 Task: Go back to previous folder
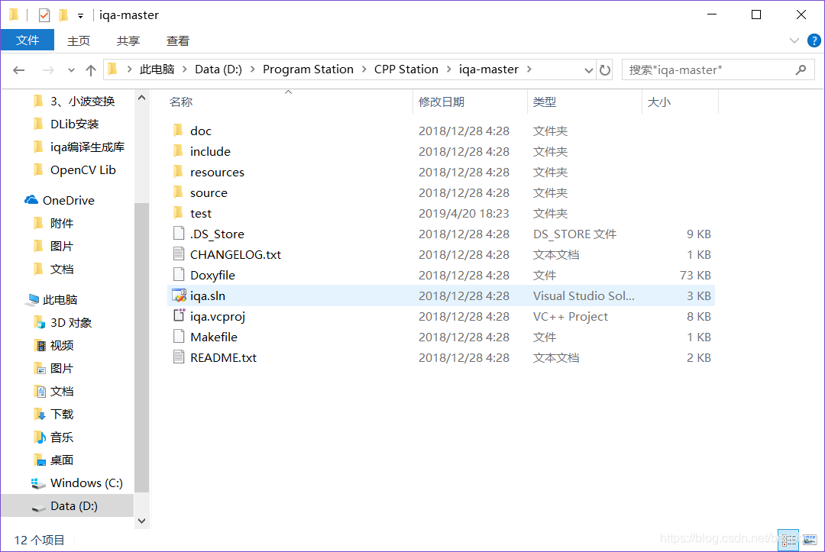pos(19,70)
